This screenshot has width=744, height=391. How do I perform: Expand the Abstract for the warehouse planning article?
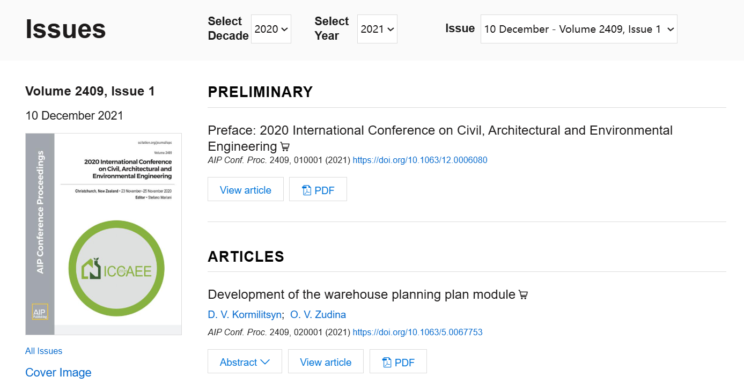coord(245,362)
